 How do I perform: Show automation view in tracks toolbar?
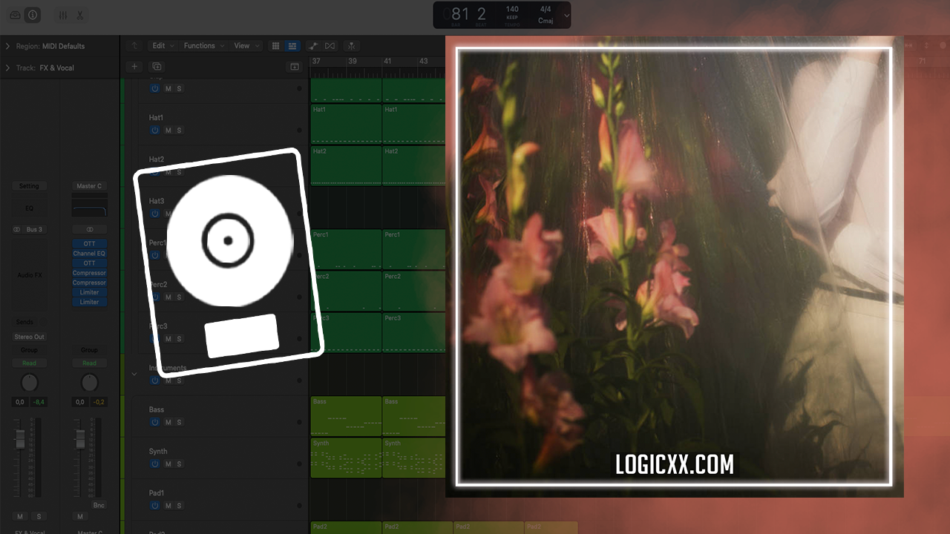pyautogui.click(x=312, y=46)
